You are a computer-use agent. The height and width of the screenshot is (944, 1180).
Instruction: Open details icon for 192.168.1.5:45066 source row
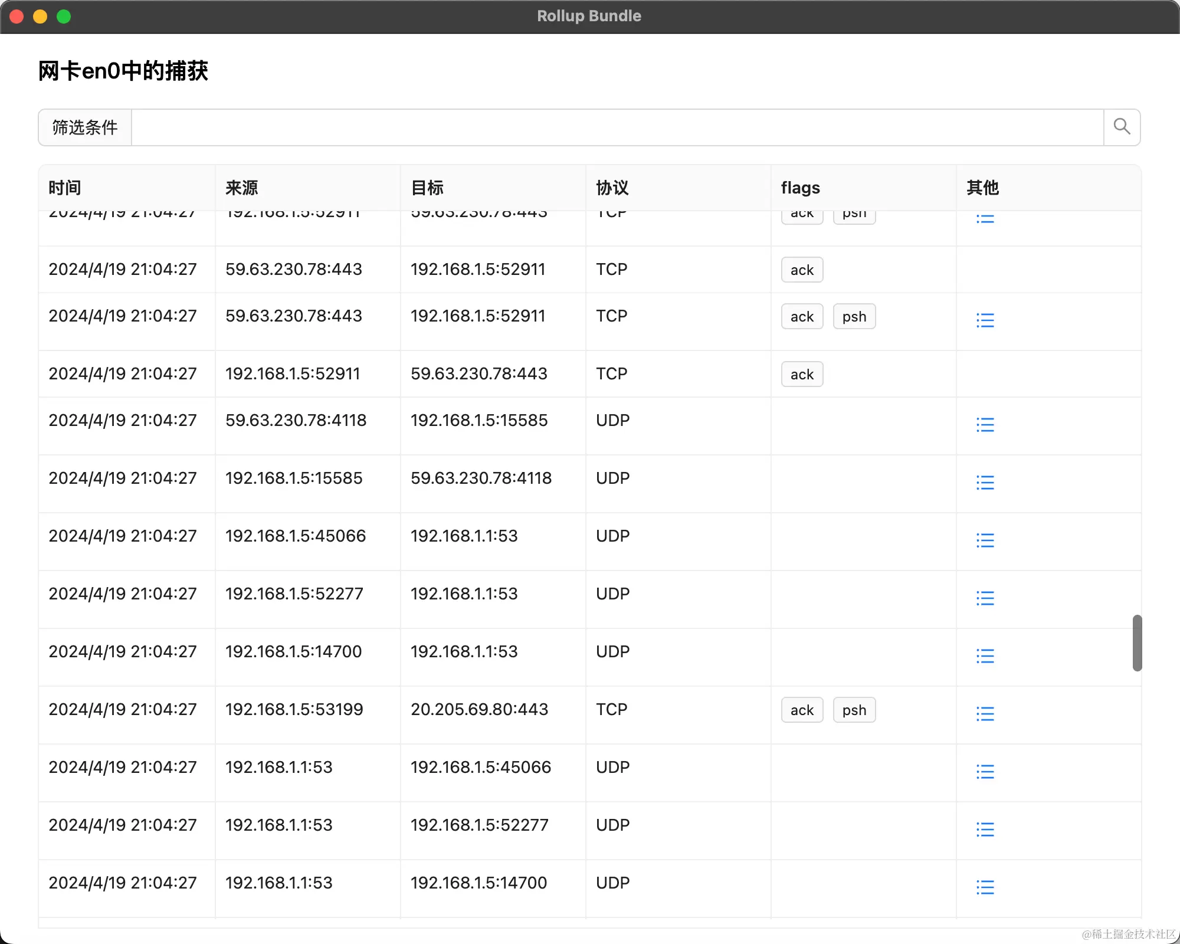point(985,540)
